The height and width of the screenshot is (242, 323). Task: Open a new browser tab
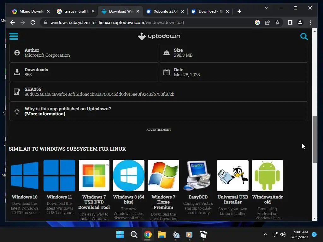239,11
